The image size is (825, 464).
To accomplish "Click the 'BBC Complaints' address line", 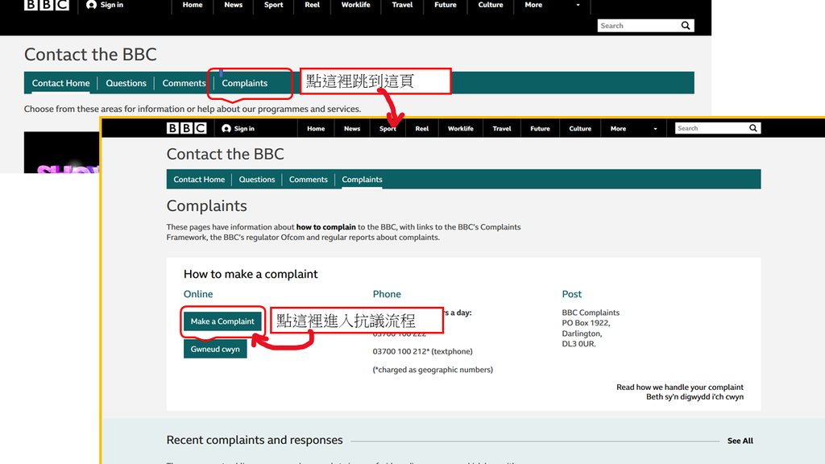I will click(591, 313).
